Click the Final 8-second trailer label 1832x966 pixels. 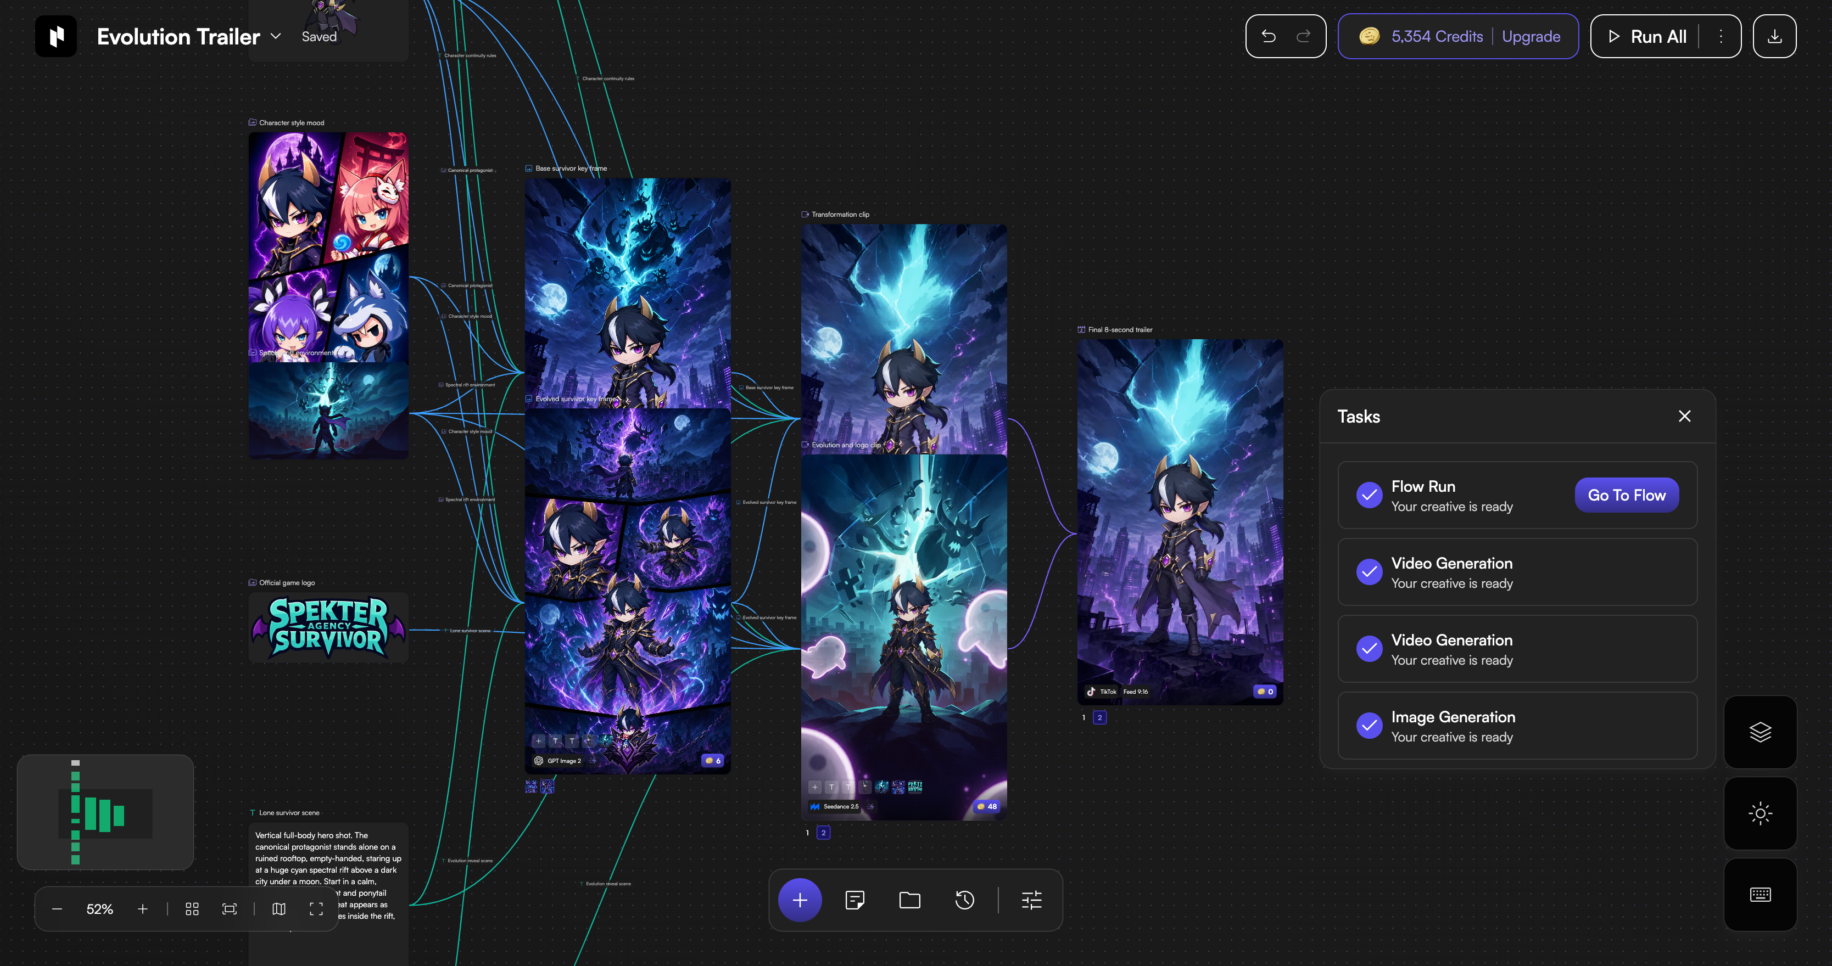pos(1120,330)
